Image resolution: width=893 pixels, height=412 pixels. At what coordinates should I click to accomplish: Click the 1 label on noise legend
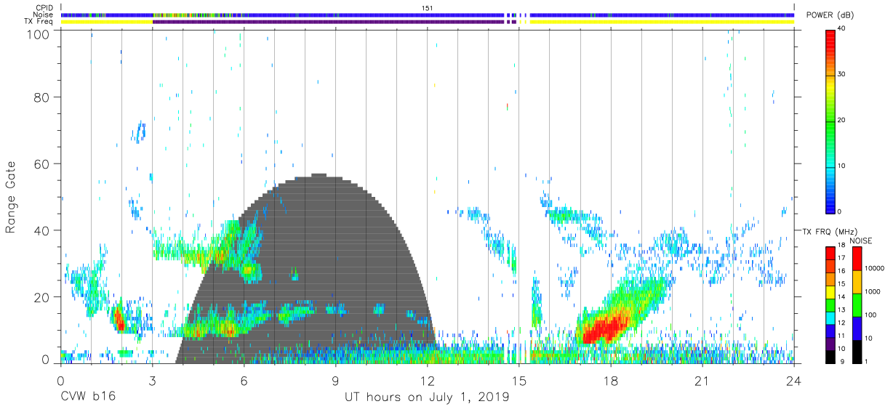(865, 362)
